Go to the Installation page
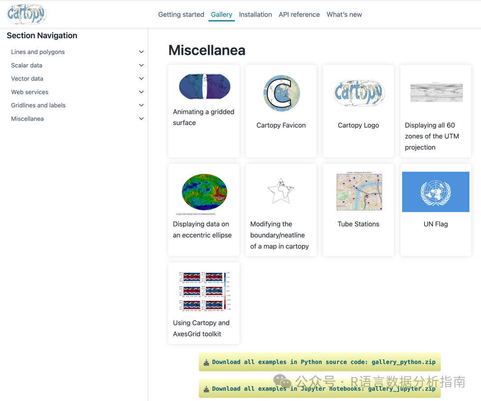481x401 pixels. click(x=255, y=14)
